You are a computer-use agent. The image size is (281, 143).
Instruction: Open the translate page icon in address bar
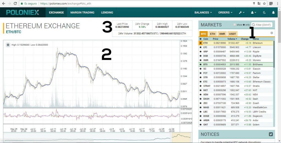[x=259, y=3]
